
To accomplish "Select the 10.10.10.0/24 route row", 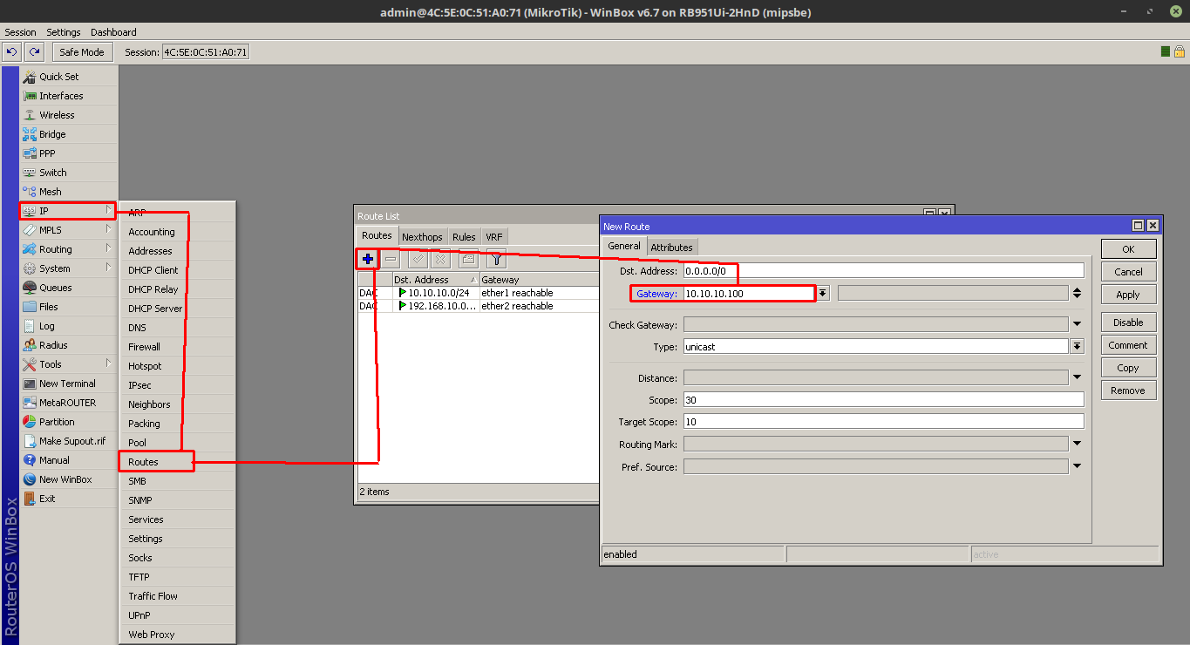I will point(479,293).
